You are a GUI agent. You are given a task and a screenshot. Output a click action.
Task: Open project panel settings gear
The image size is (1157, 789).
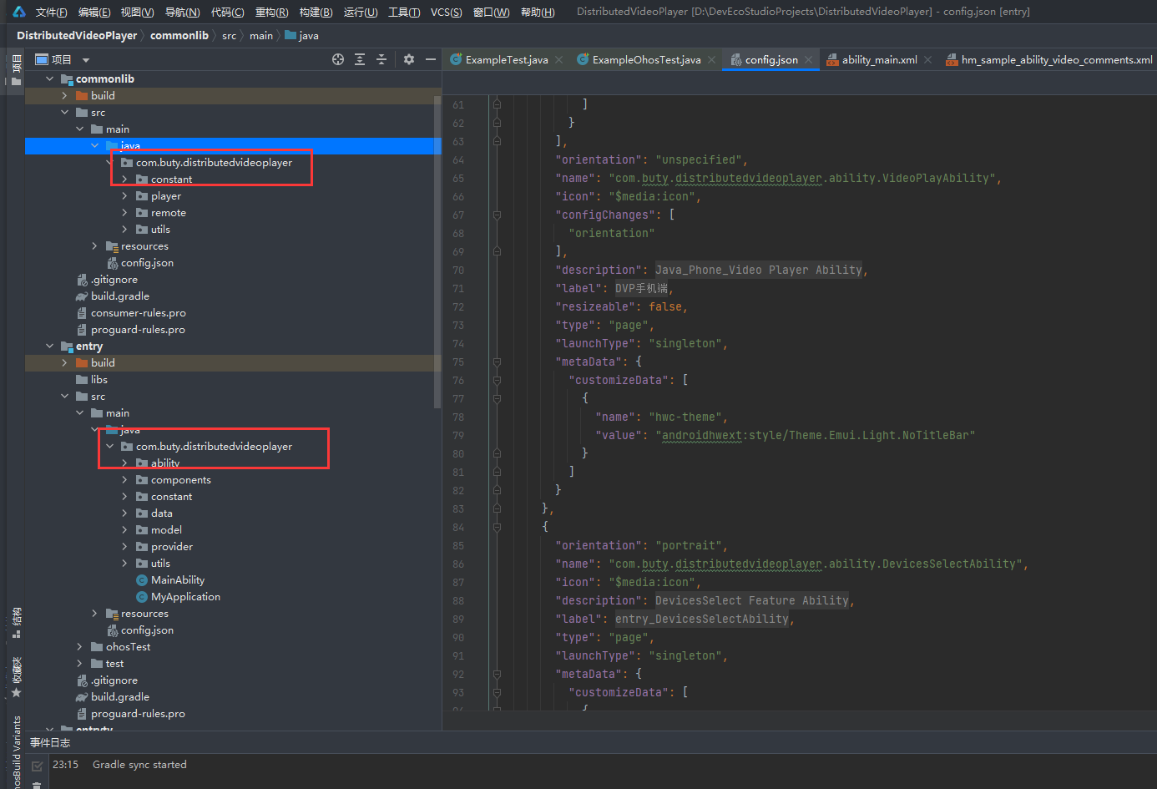409,59
